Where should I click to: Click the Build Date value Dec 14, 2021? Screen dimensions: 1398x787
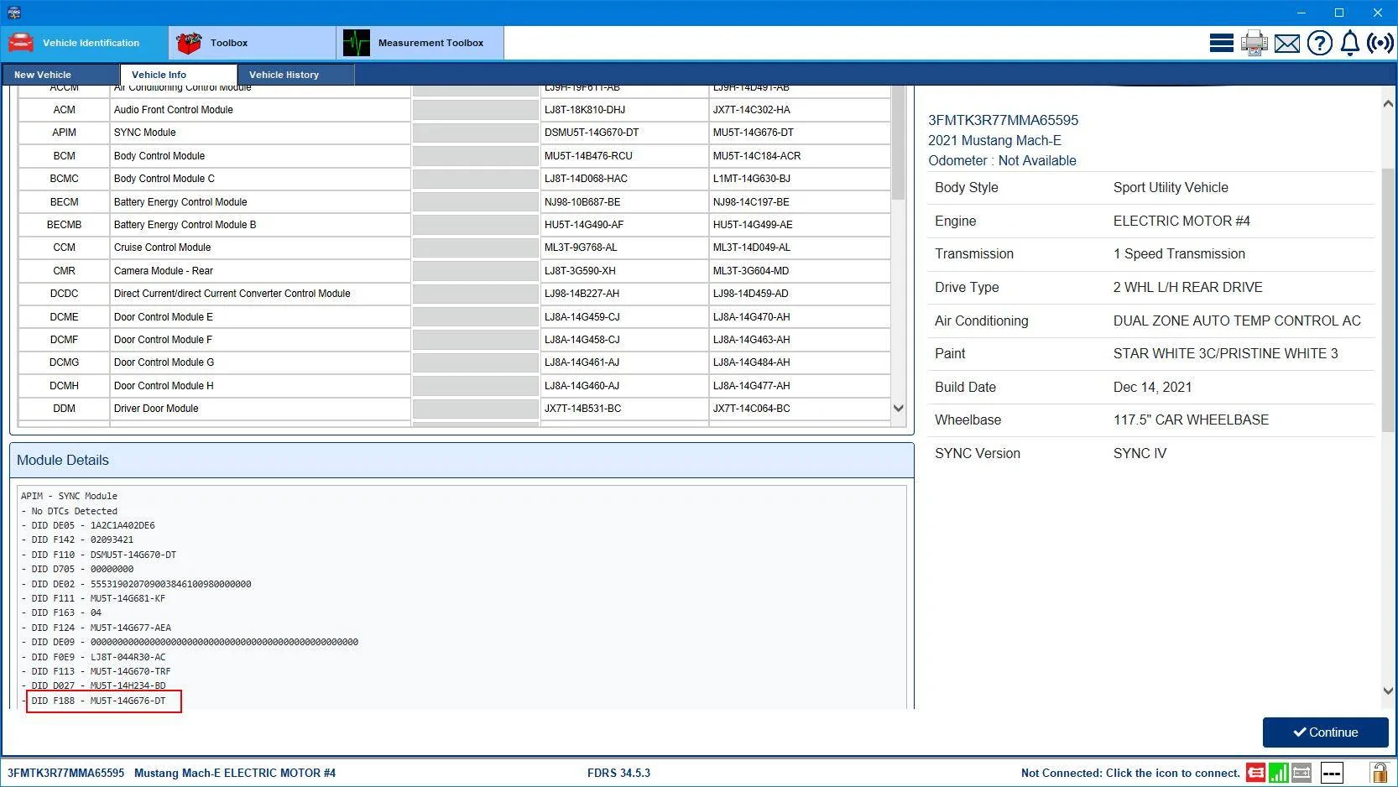pyautogui.click(x=1152, y=388)
